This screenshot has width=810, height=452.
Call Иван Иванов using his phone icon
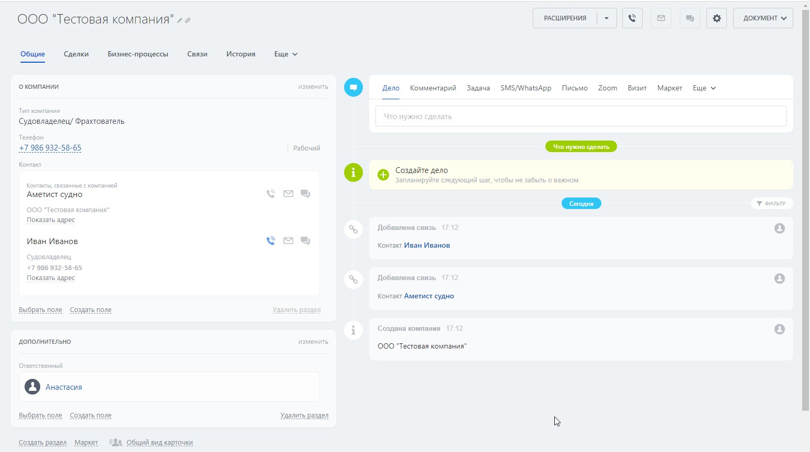click(x=271, y=241)
